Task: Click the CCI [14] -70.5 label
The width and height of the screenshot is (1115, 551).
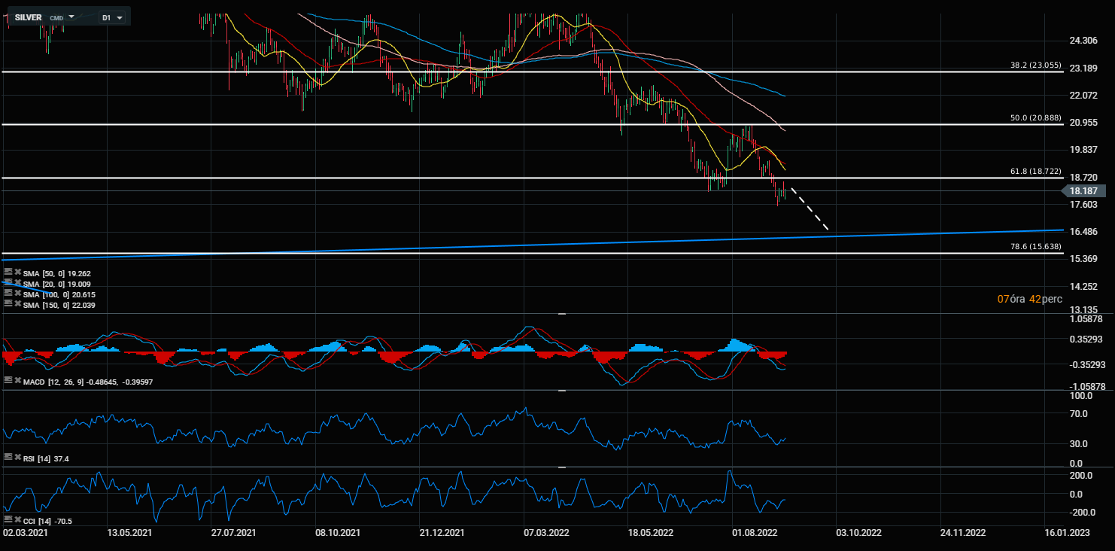Action: [47, 520]
